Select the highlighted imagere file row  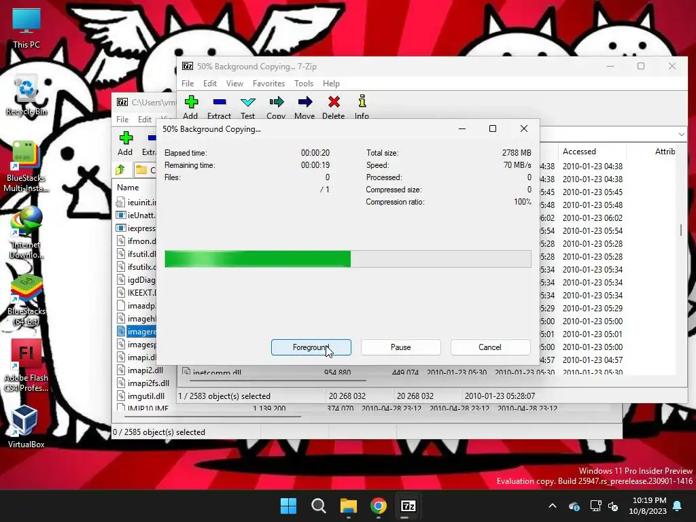pyautogui.click(x=136, y=332)
